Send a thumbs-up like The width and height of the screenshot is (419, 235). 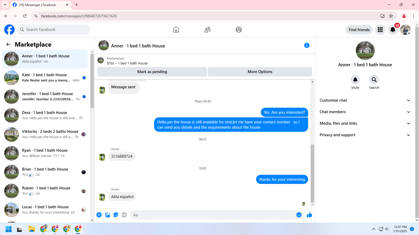(x=309, y=215)
